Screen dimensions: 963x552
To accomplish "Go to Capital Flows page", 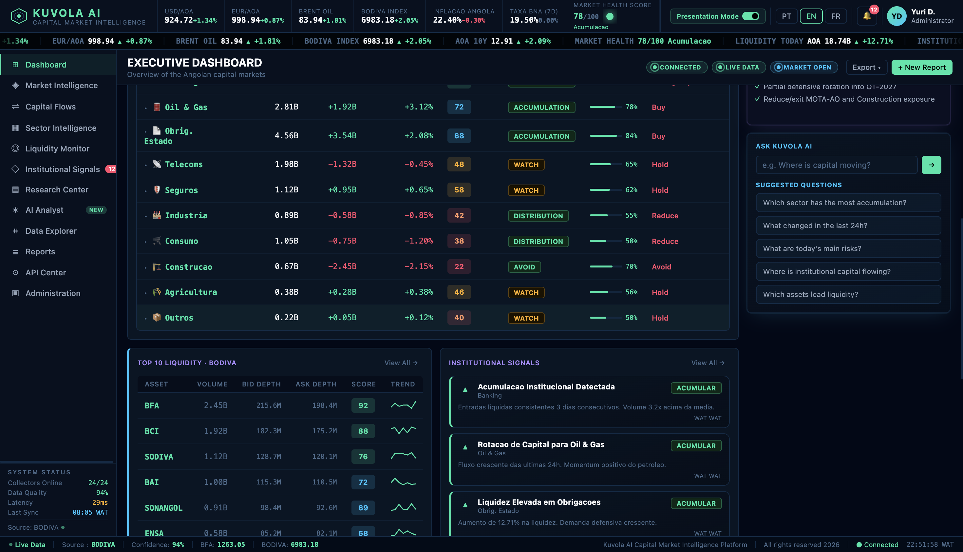I will tap(58, 107).
